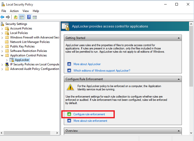Open the Action menu

[x=14, y=11]
